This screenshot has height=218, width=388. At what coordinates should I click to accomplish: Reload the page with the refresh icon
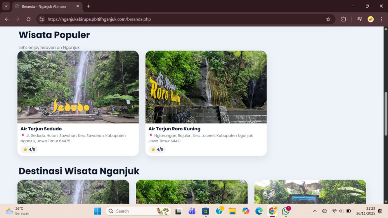[28, 19]
